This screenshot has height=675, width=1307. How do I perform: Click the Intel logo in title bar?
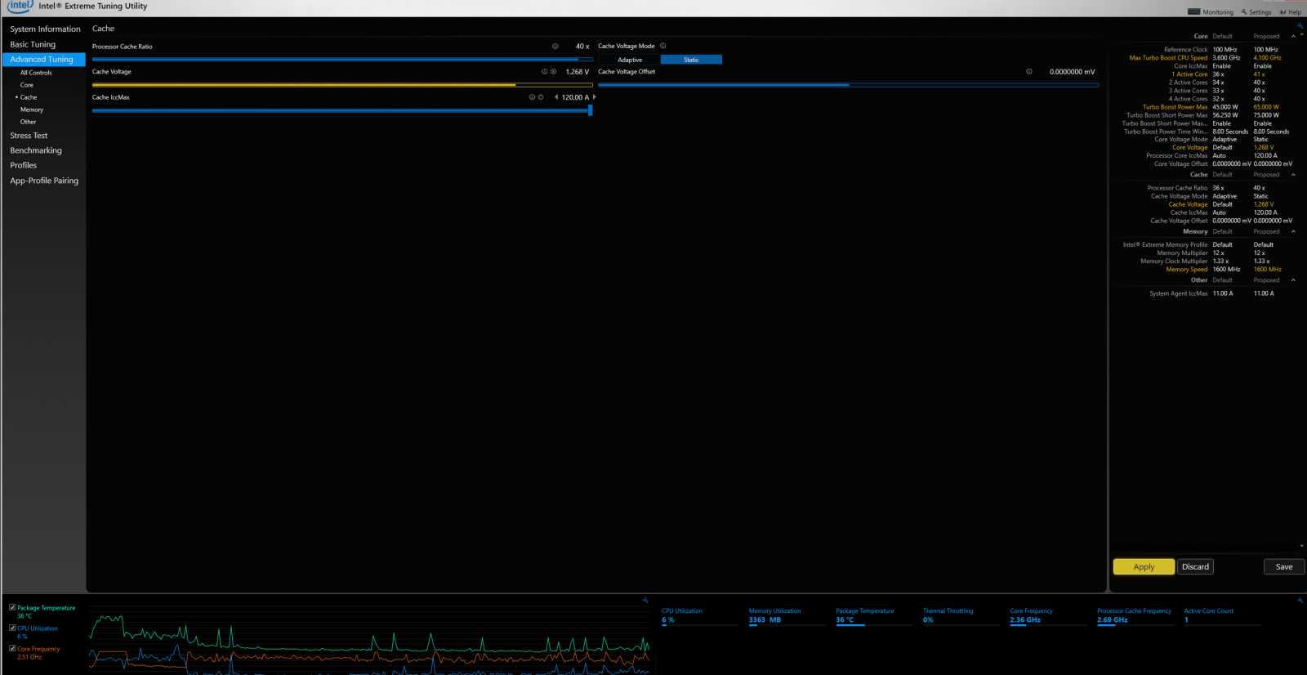tap(20, 6)
